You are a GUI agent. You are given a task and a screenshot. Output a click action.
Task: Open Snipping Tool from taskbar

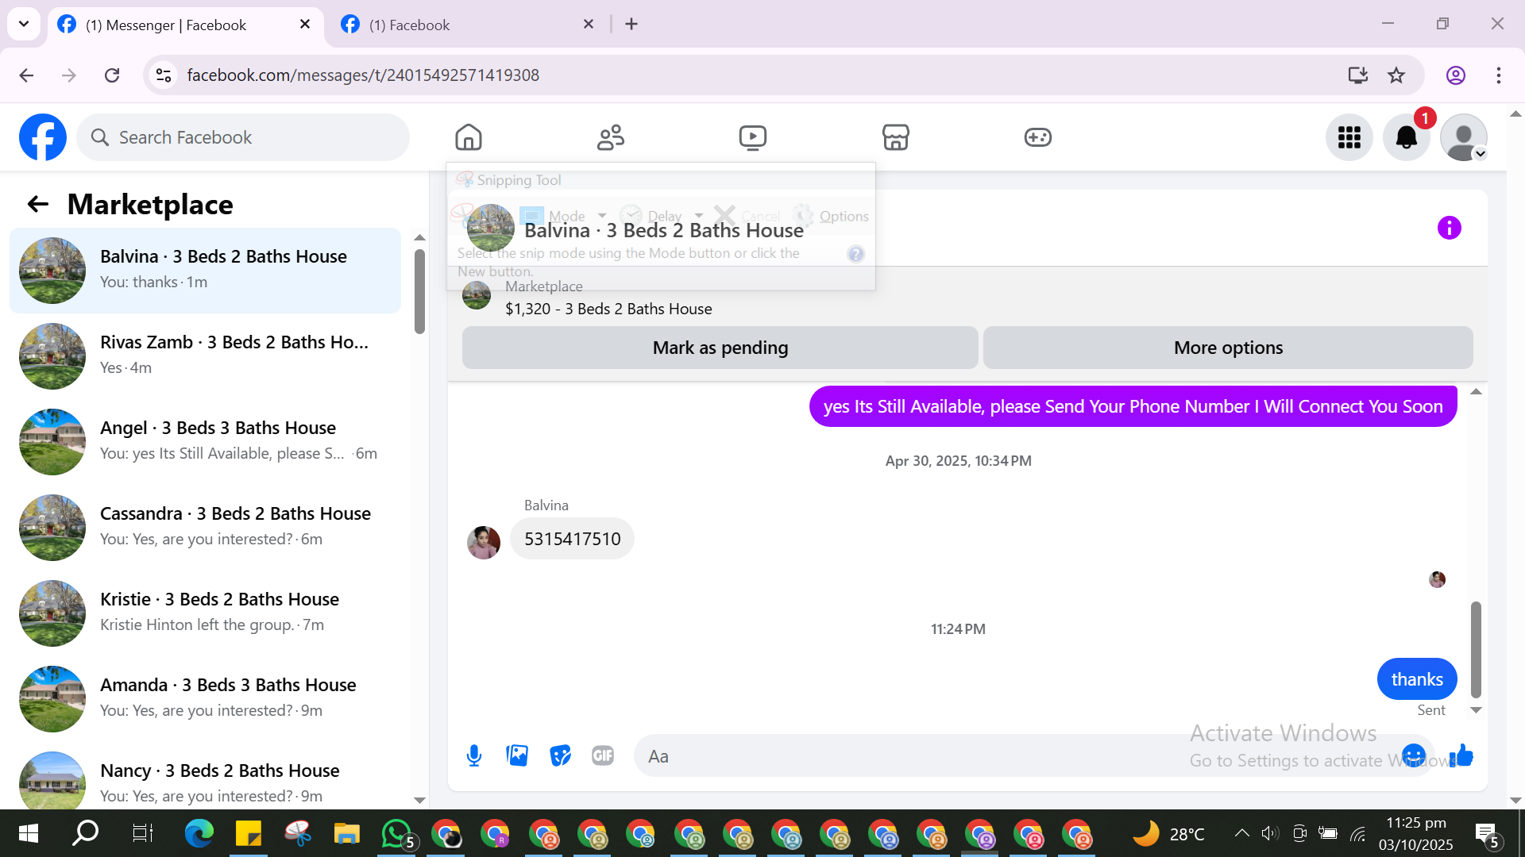pyautogui.click(x=298, y=834)
